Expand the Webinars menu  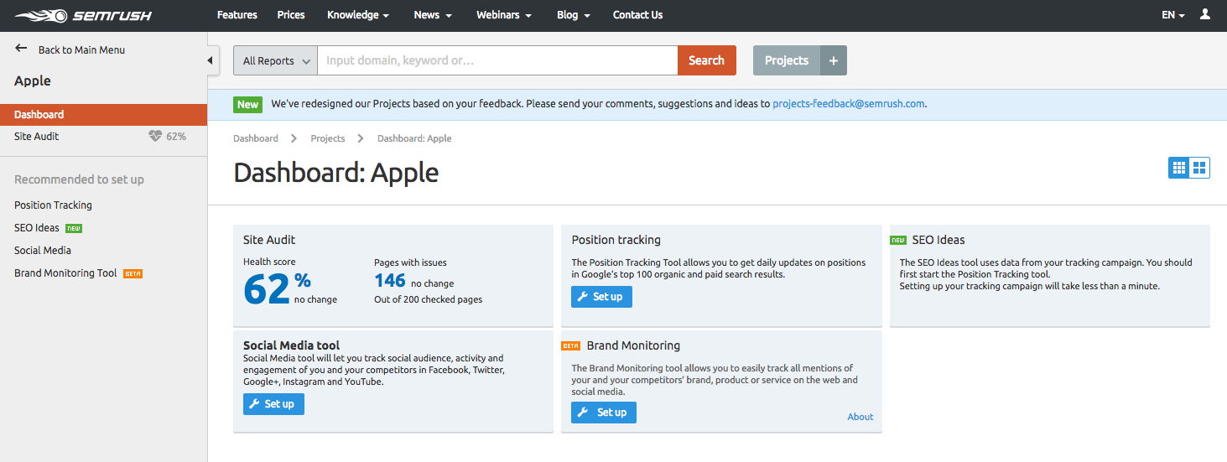tap(504, 15)
